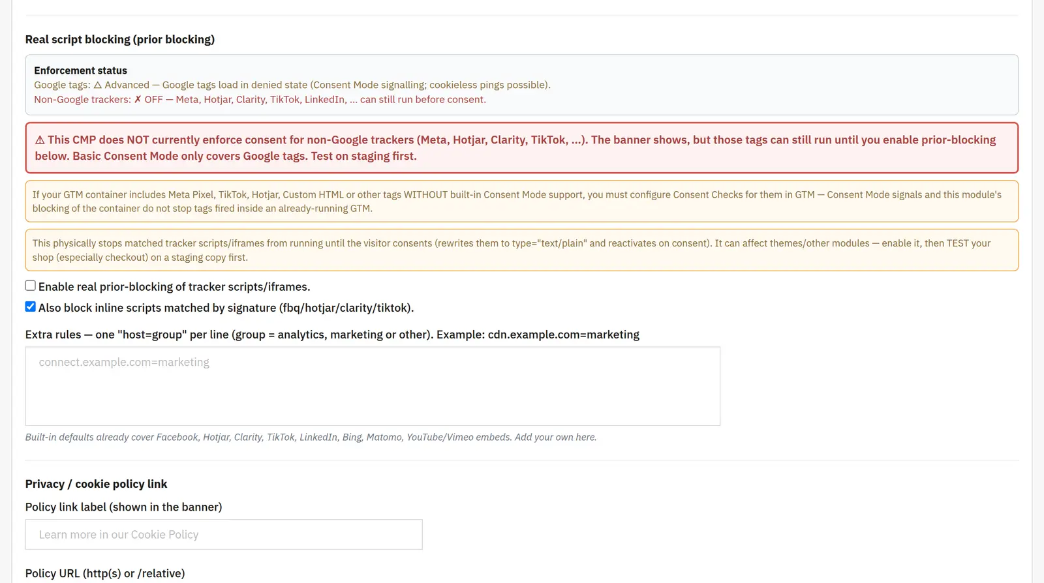Image resolution: width=1044 pixels, height=583 pixels.
Task: Click the 'Enforcement status' title
Action: 81,70
